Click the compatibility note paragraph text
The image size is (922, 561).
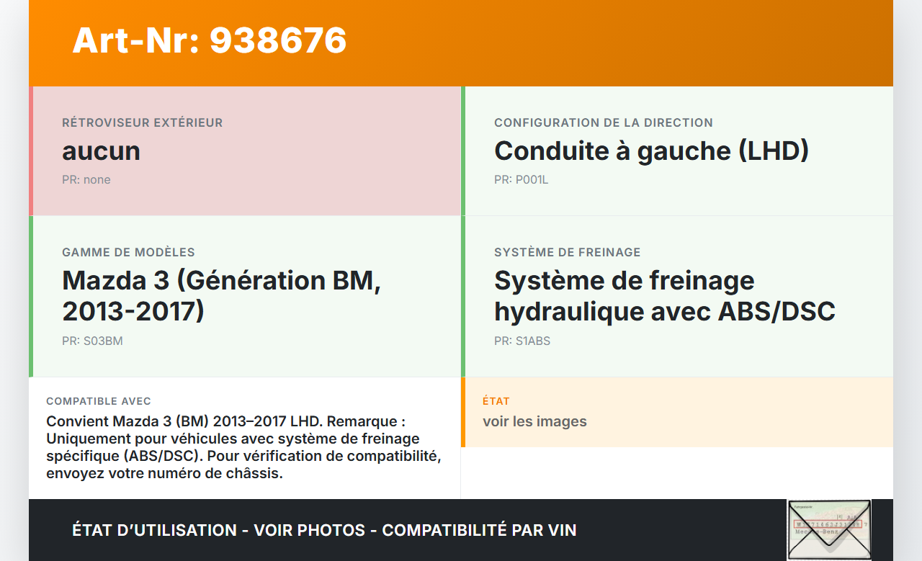pyautogui.click(x=243, y=447)
